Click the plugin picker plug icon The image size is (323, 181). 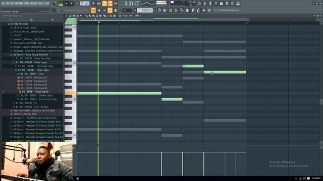193,10
